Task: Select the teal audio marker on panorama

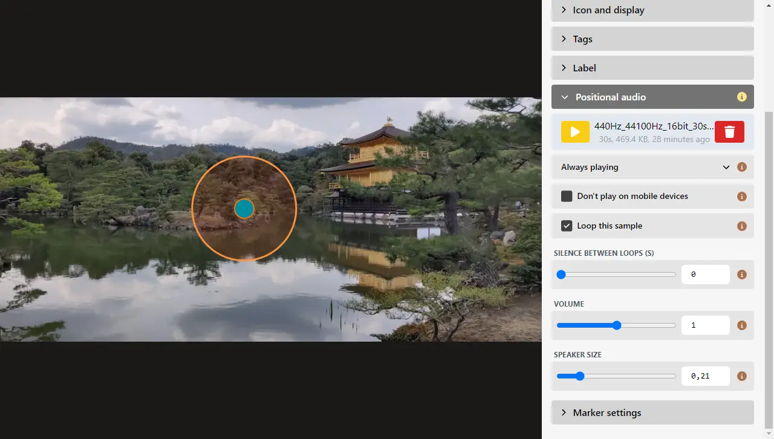Action: [x=244, y=209]
